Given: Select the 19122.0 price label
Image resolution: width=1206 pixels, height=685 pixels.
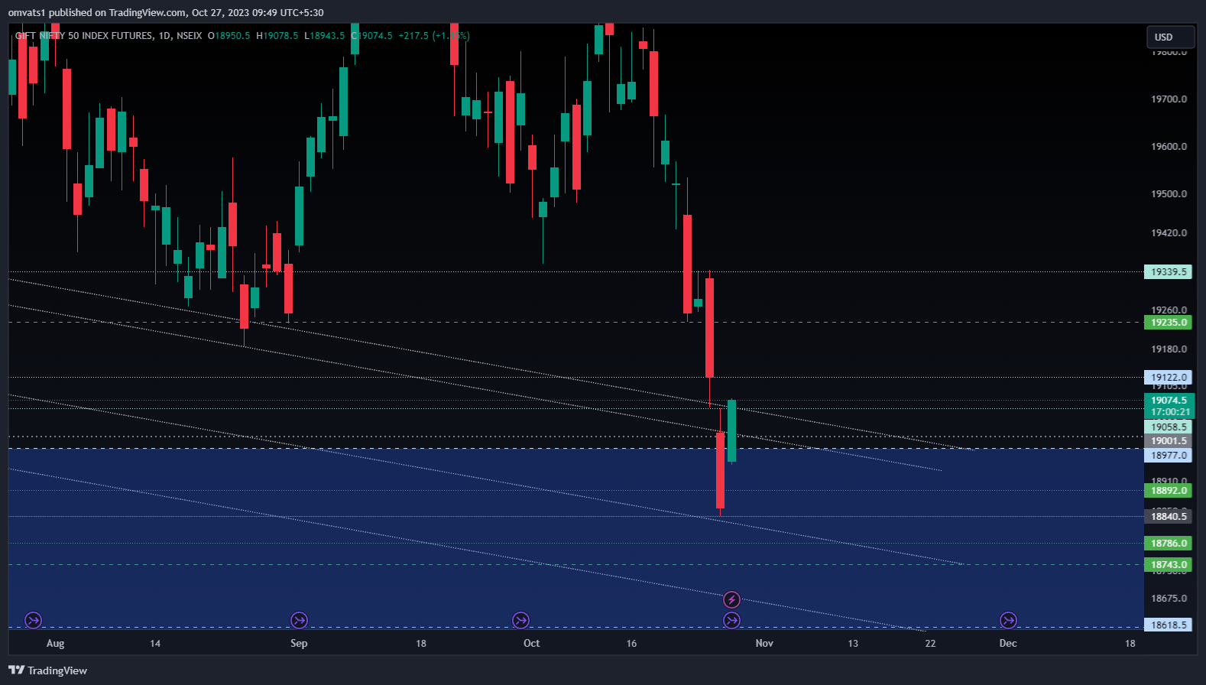Looking at the screenshot, I should [1169, 377].
